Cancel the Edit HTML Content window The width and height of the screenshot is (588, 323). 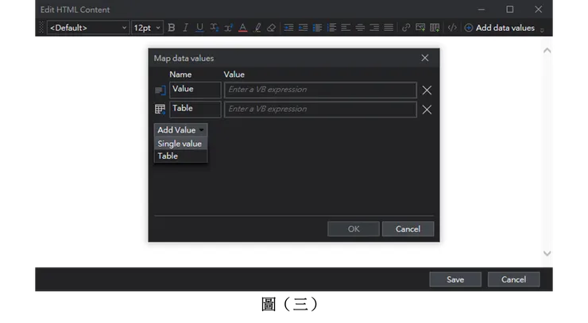(514, 279)
